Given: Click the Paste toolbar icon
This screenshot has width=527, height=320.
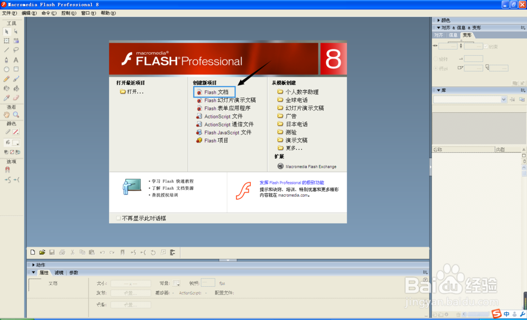Looking at the screenshot, I should point(92,253).
